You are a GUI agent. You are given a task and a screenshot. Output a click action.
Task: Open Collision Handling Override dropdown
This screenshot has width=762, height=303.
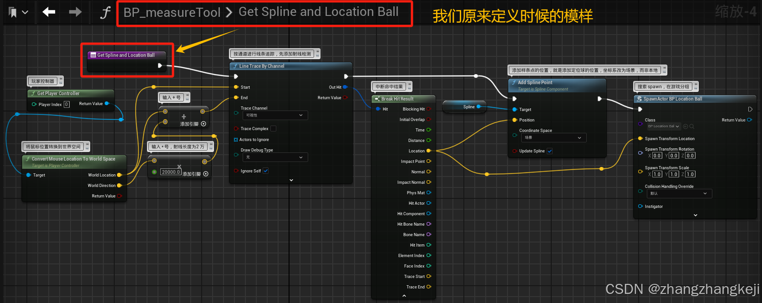(679, 194)
